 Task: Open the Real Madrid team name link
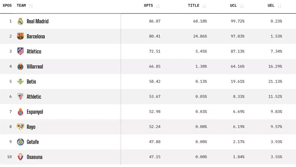tap(38, 21)
